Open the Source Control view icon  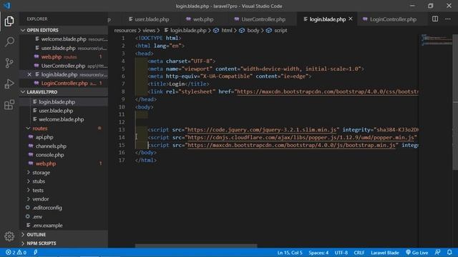point(9,63)
